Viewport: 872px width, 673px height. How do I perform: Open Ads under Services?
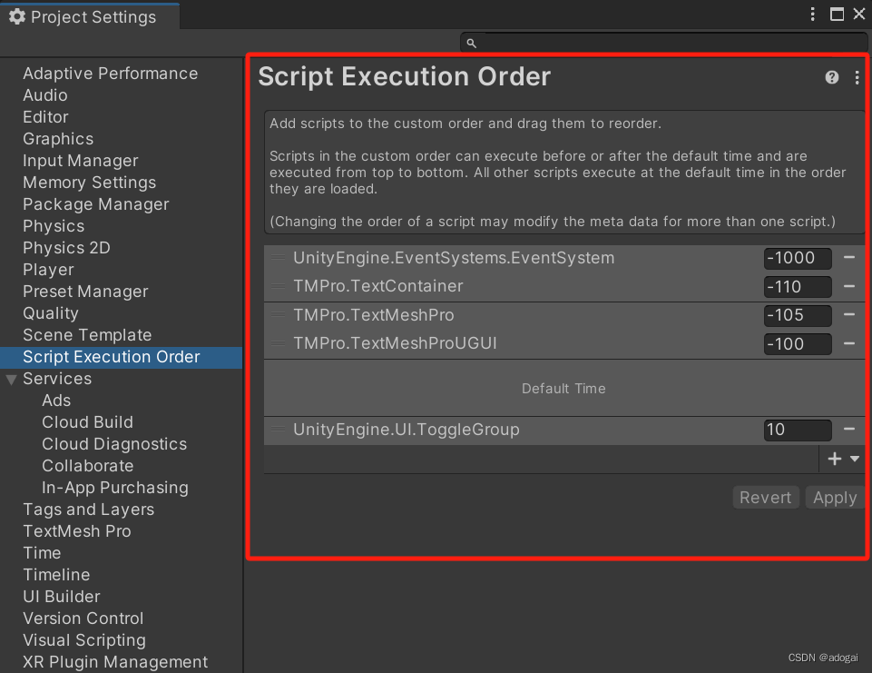pyautogui.click(x=56, y=401)
